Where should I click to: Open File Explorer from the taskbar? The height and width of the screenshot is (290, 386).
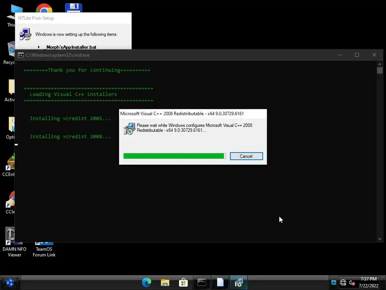(x=165, y=282)
